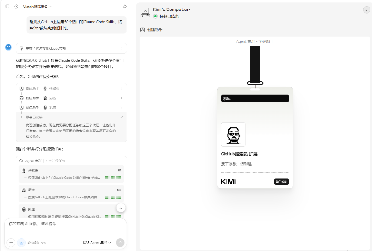Image resolution: width=372 pixels, height=251 pixels.
Task: Click the KIMI logo on the badge
Action: [x=228, y=182]
